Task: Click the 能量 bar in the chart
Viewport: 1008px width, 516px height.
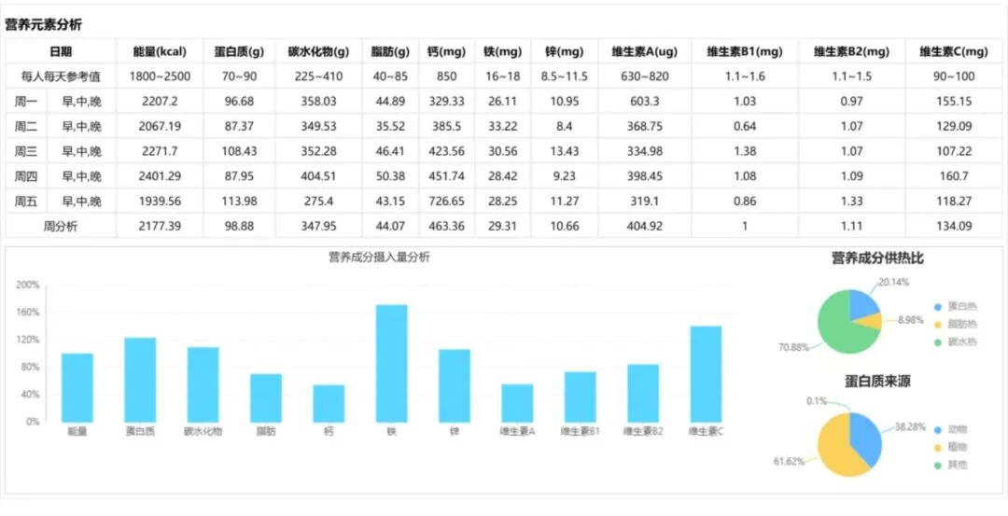Action: [77, 387]
